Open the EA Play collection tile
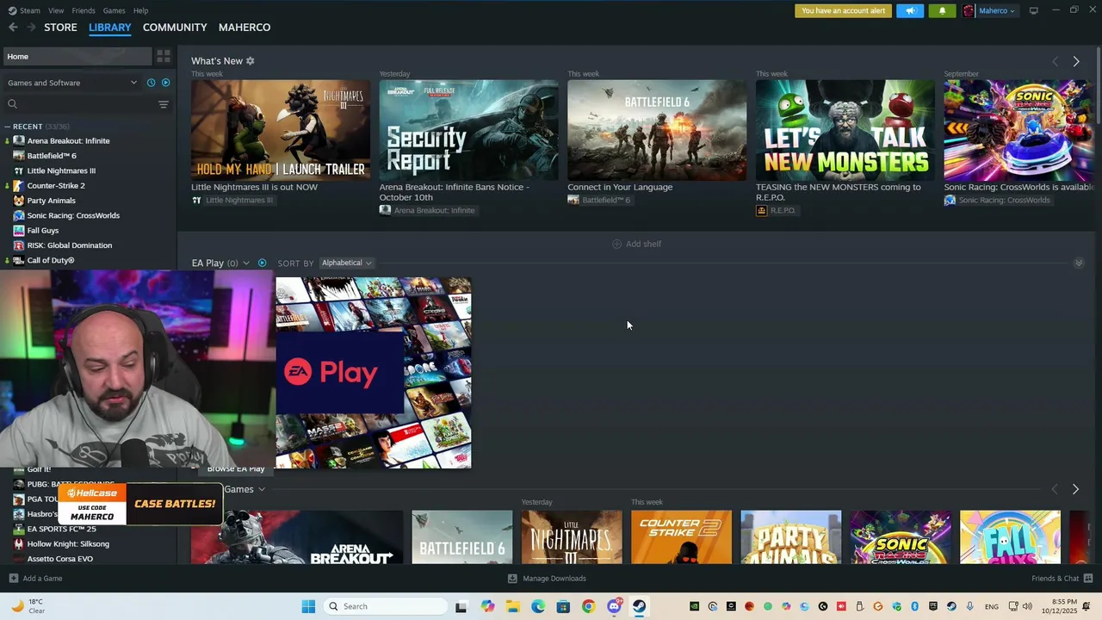1102x620 pixels. click(374, 373)
